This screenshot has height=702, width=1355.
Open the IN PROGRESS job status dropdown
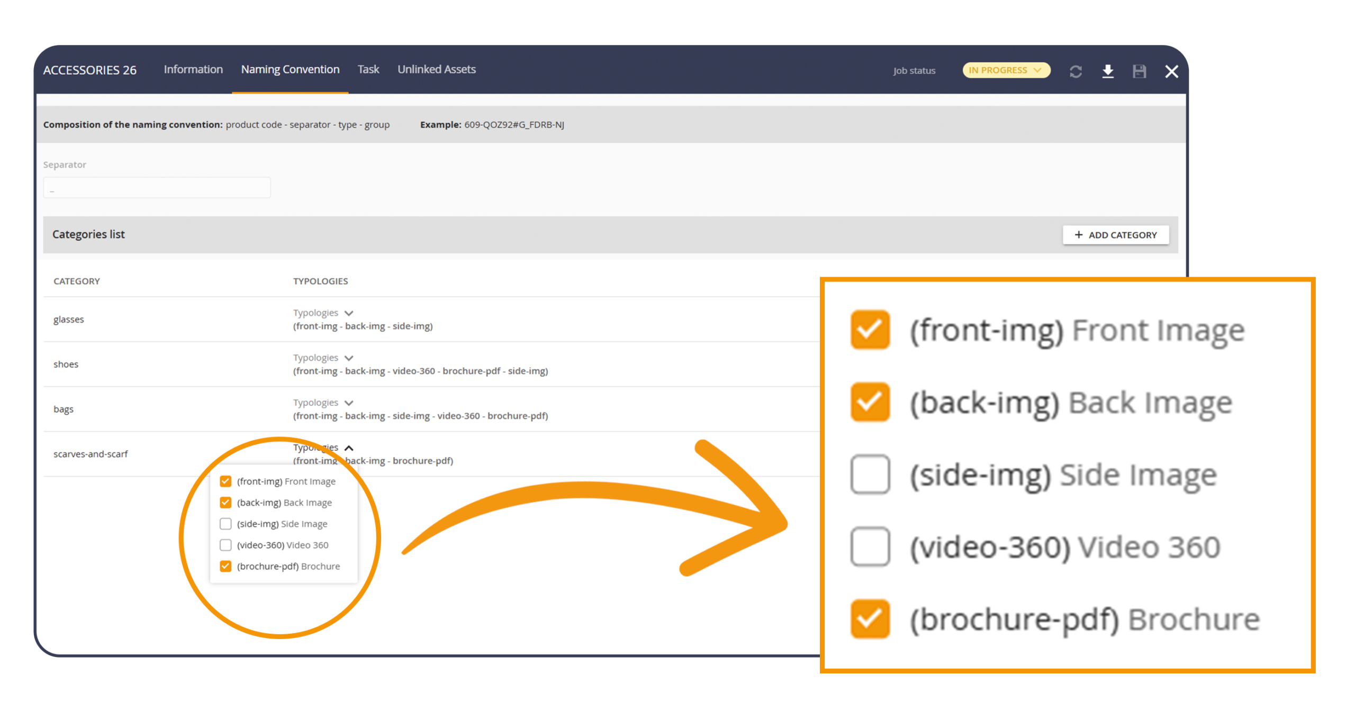pos(1006,70)
